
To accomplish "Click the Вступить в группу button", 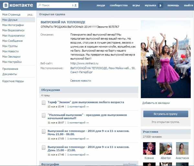I will tap(166, 114).
